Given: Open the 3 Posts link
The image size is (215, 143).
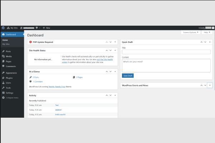Looking at the screenshot, I should click(36, 77).
